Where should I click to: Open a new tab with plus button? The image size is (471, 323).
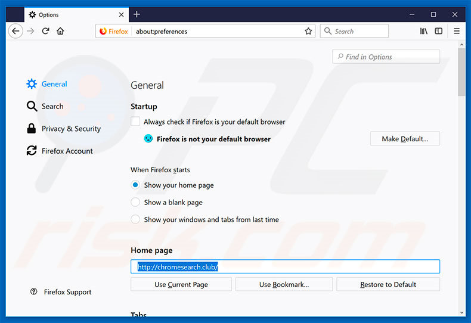(x=137, y=14)
